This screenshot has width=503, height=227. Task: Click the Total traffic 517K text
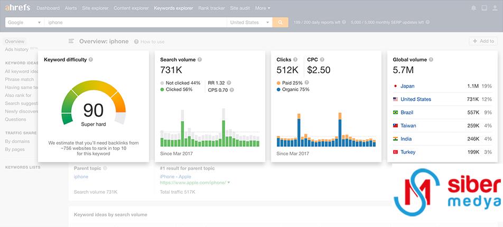[x=178, y=192]
